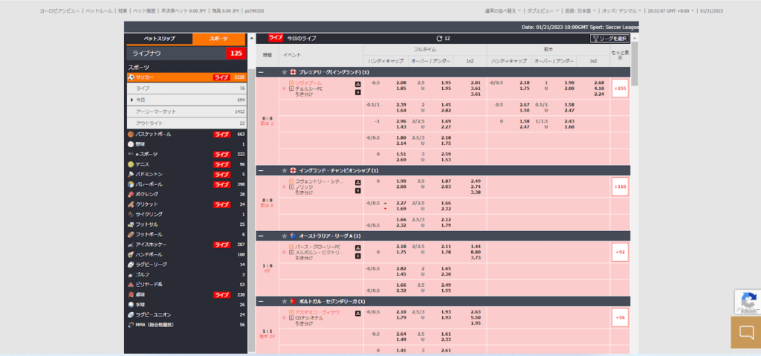Image resolution: width=761 pixels, height=356 pixels.
Task: Select Perth Glory 1x2 odds 1.44
Action: click(x=476, y=247)
